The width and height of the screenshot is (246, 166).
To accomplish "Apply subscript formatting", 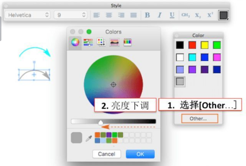I will 198,15.
